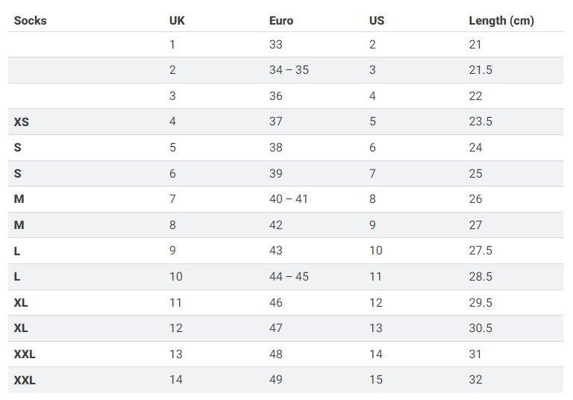Select the Euro size 46 cell
The width and height of the screenshot is (573, 400).
[276, 303]
